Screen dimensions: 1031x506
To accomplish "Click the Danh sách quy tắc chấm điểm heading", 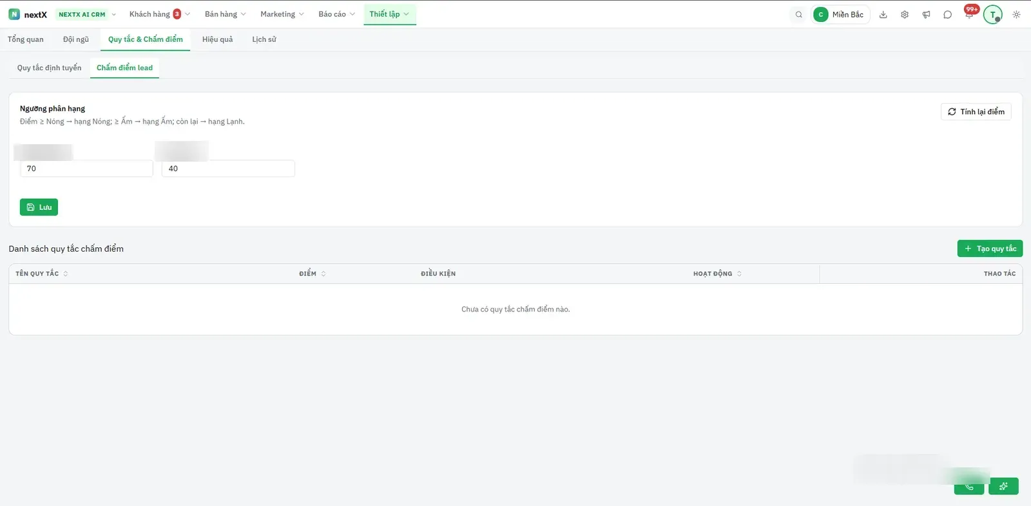I will pos(66,248).
